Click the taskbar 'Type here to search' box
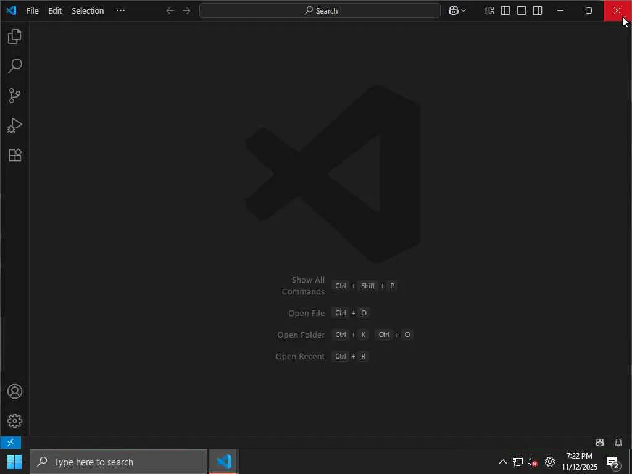 118,462
